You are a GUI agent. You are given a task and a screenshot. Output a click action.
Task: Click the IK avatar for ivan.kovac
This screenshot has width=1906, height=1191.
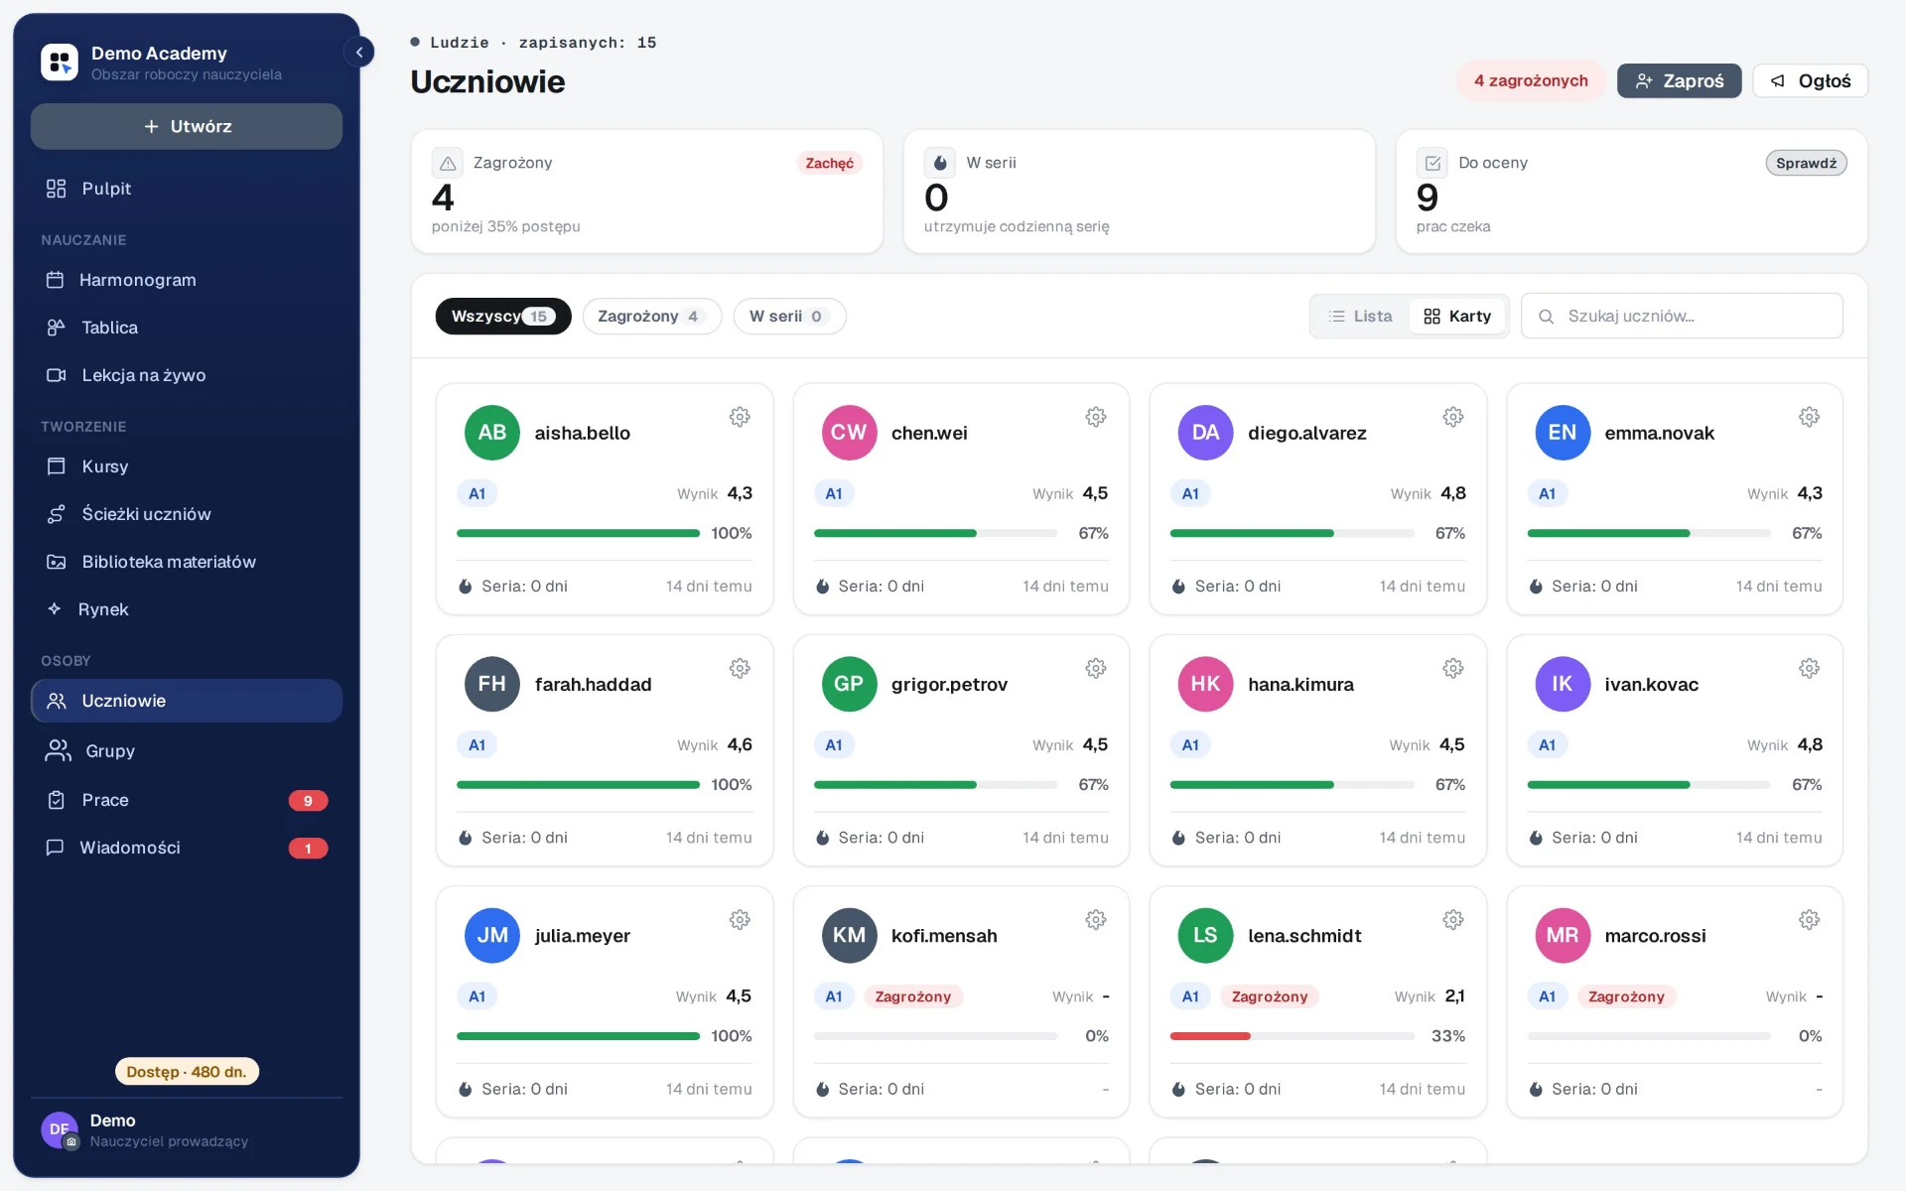pyautogui.click(x=1563, y=684)
